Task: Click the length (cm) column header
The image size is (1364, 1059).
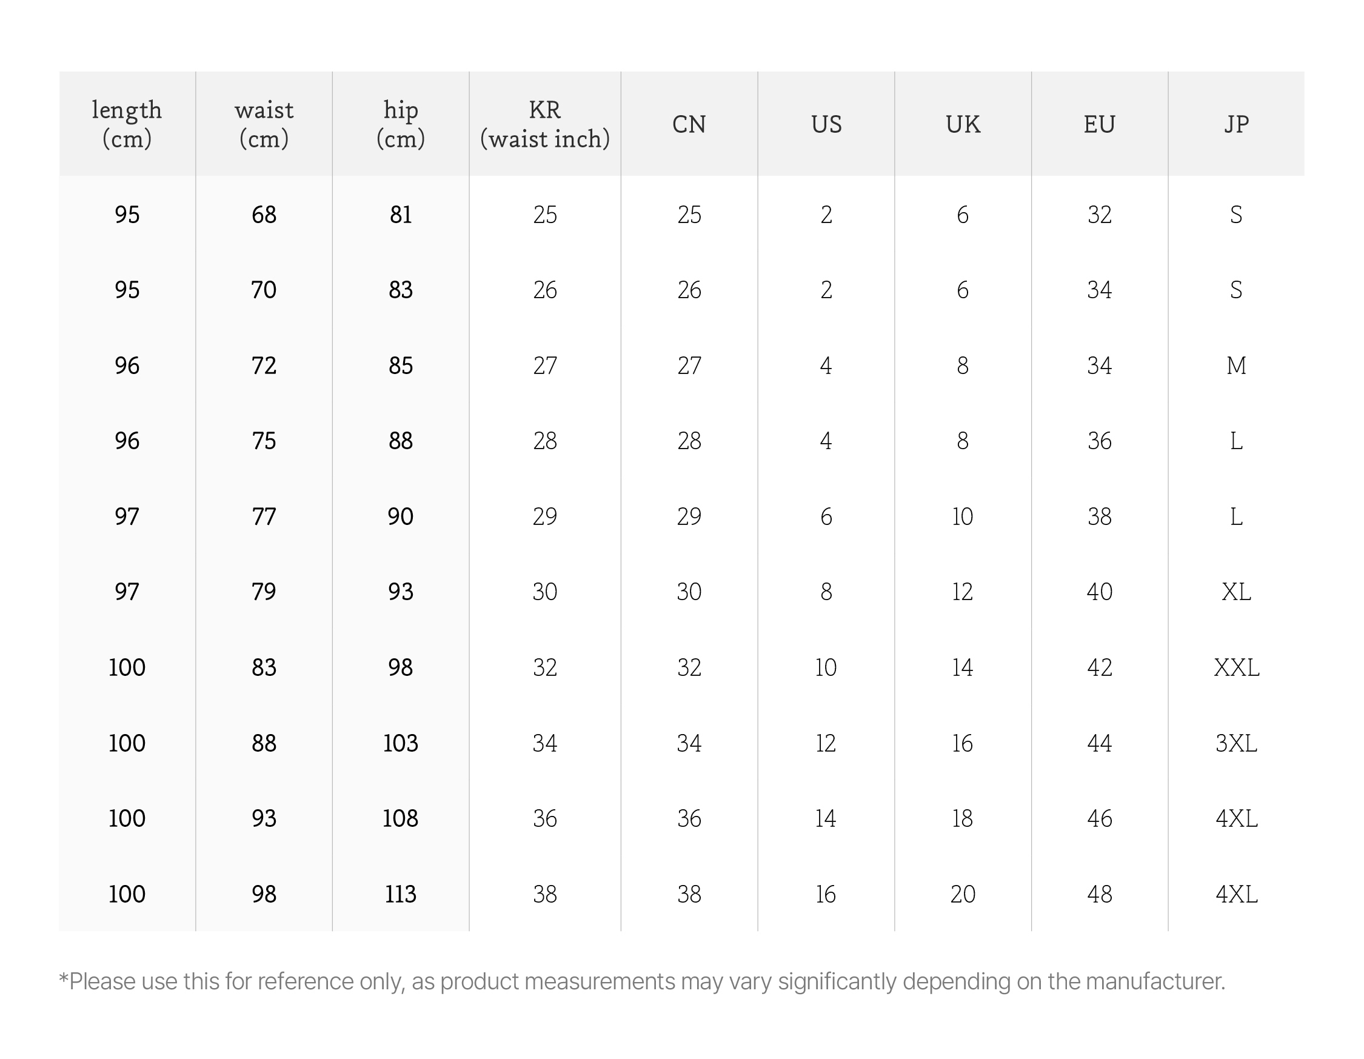Action: pyautogui.click(x=127, y=124)
